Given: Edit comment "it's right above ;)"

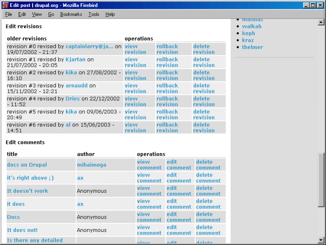Looking at the screenshot, I should tap(179, 178).
